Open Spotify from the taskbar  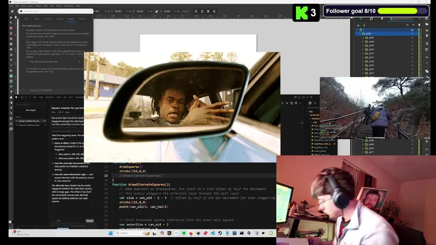(x=184, y=233)
